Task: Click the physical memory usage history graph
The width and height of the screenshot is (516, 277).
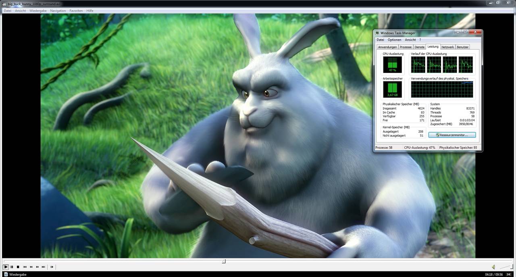Action: [442, 90]
